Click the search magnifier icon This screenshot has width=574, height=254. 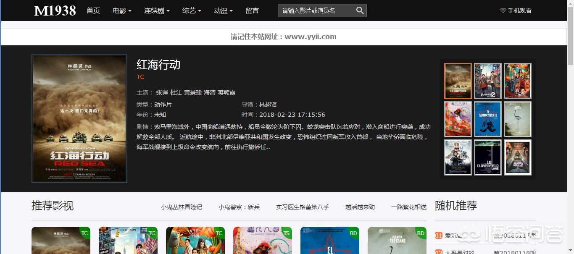[360, 10]
